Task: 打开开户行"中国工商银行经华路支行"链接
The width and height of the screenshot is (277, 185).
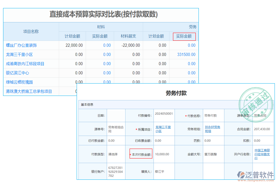Action: (262, 154)
